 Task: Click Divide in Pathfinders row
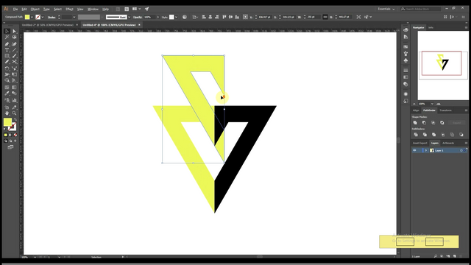pos(416,135)
